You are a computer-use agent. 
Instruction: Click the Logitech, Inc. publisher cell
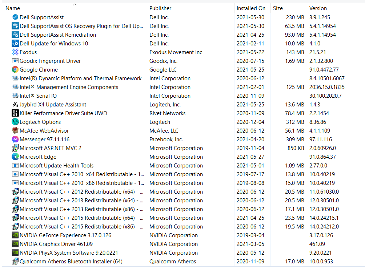[x=165, y=105]
